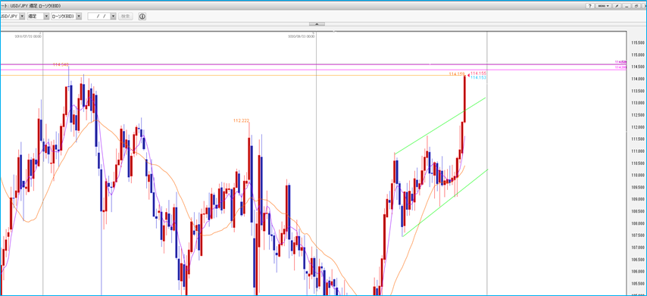Screen dimensions: 647x296
Task: Click the 107.000 price axis label
Action: click(x=637, y=248)
